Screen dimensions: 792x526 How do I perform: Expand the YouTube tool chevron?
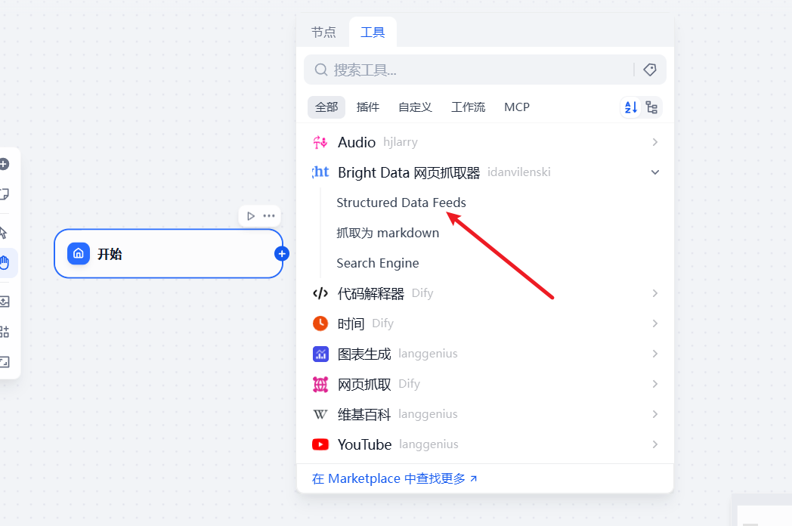click(655, 444)
